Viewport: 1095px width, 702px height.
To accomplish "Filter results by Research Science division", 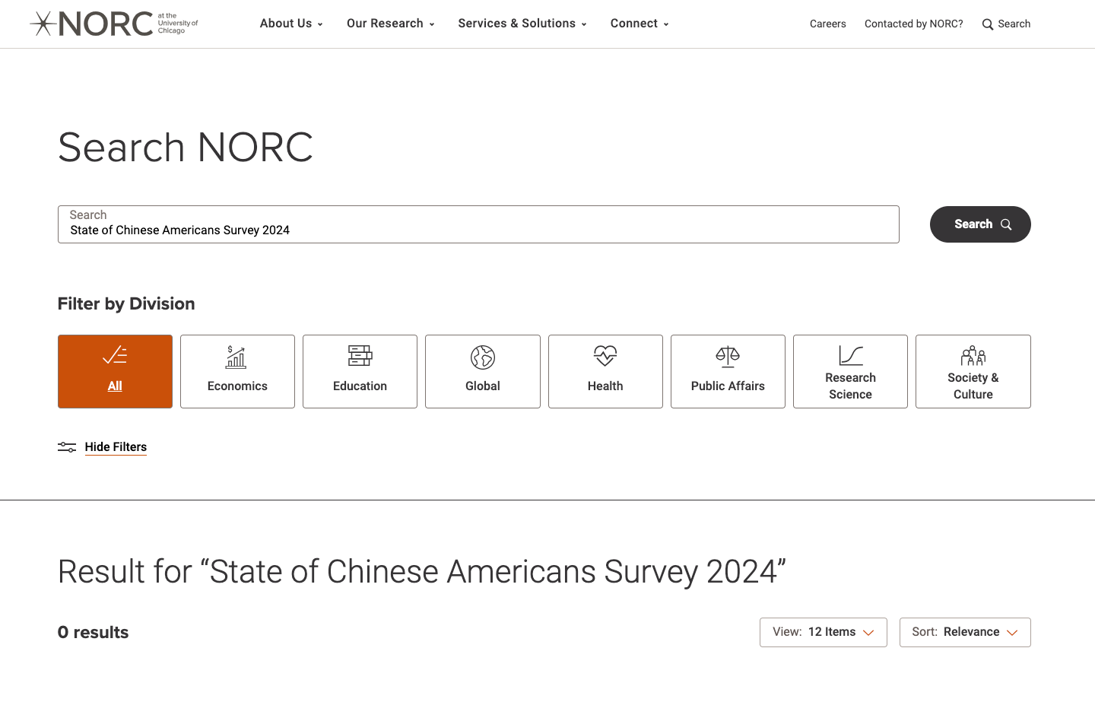I will point(850,371).
